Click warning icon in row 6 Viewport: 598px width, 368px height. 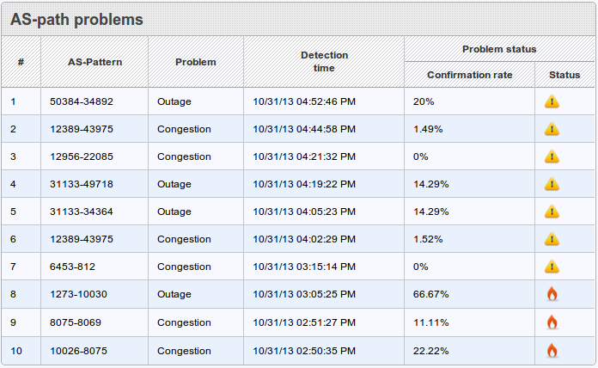[552, 239]
